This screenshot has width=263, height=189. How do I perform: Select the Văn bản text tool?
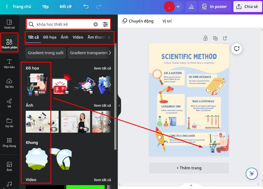coord(9,64)
